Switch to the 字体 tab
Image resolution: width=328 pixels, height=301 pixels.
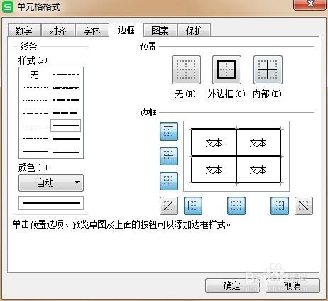point(92,31)
